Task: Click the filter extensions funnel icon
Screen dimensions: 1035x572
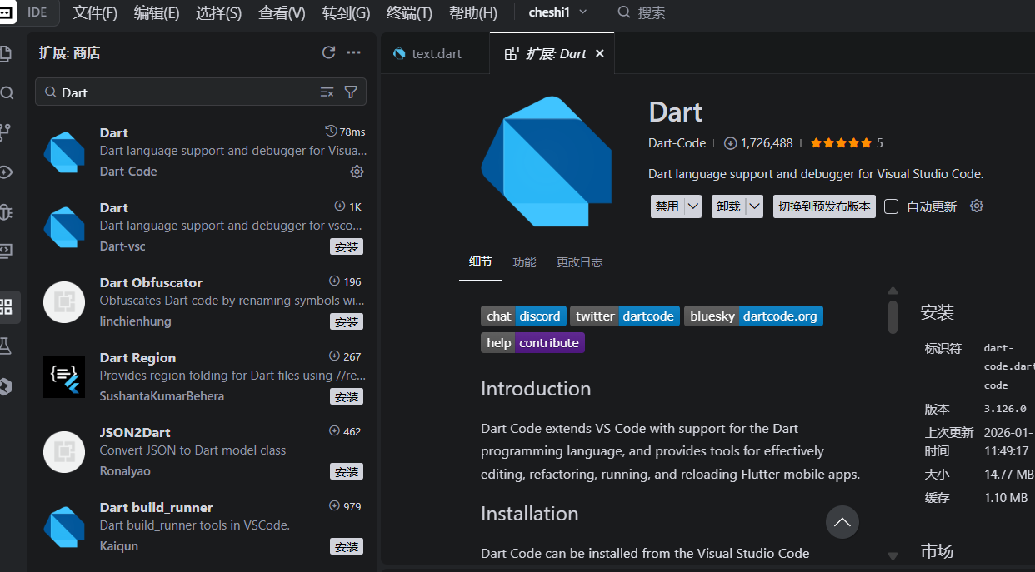Action: tap(351, 92)
